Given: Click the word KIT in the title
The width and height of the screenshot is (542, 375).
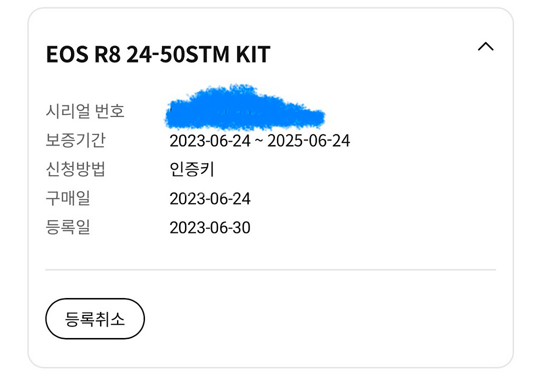Looking at the screenshot, I should click(252, 54).
